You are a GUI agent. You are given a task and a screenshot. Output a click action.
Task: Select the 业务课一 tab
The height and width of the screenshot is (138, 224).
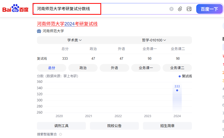click(x=146, y=68)
